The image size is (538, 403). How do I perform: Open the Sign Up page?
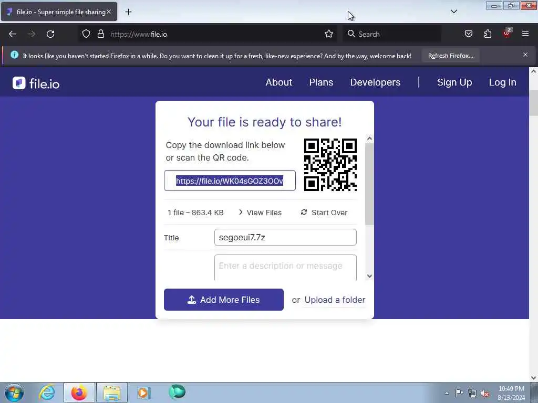pos(454,82)
